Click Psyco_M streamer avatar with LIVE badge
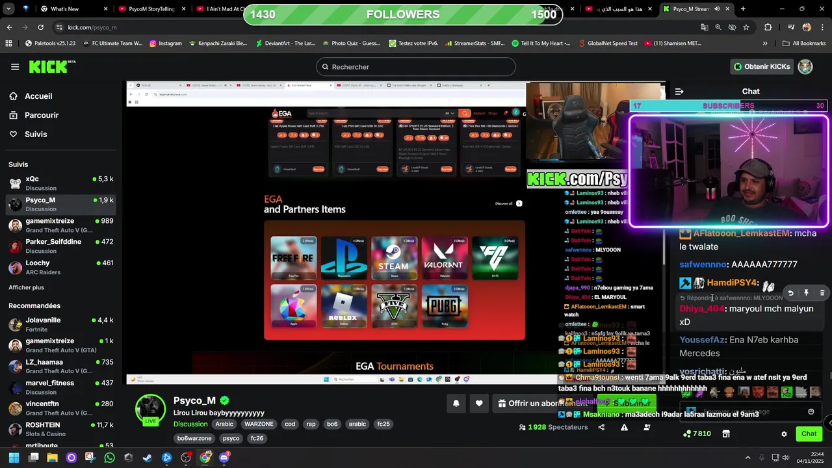Screen dimensions: 832x468 [150, 409]
